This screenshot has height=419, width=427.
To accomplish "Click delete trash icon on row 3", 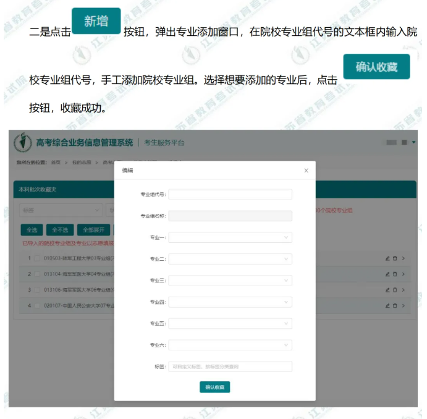I will coord(395,290).
